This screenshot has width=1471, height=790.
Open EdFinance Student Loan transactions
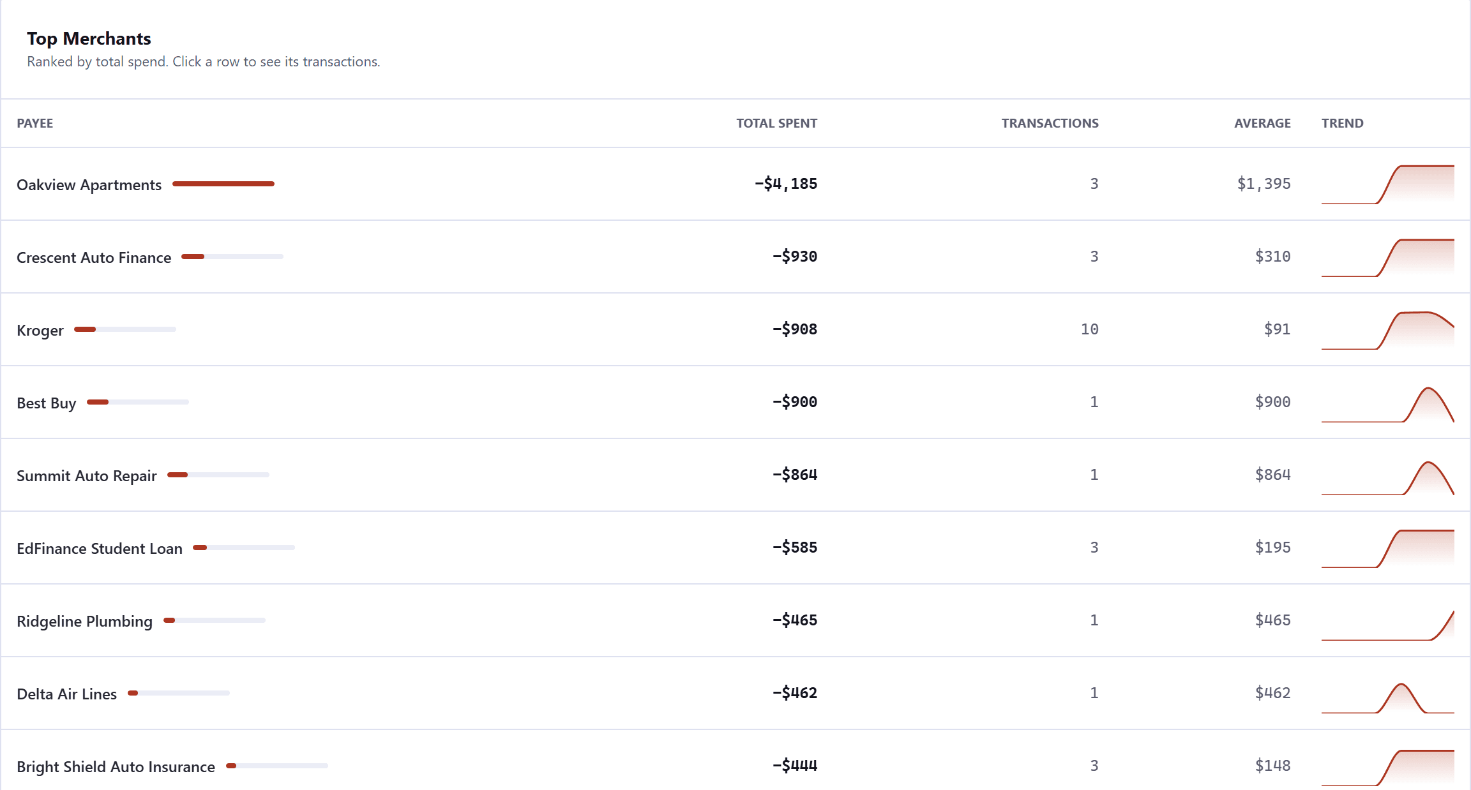coord(735,548)
